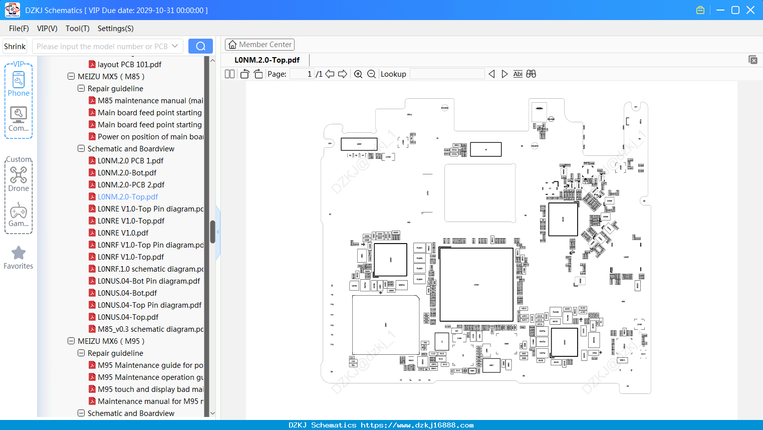This screenshot has height=430, width=763.
Task: Open M85_v0.3 schematic diagram file
Action: point(146,329)
